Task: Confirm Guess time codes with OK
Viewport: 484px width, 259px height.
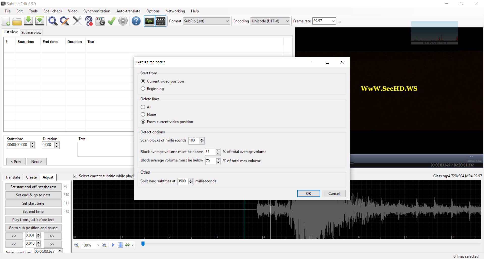Action: coord(308,193)
